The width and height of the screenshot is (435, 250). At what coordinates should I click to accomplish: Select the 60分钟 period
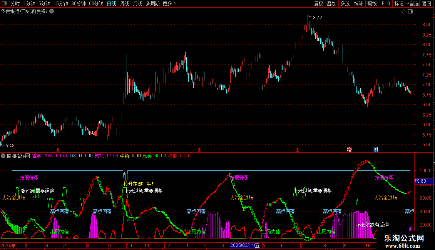click(x=96, y=3)
